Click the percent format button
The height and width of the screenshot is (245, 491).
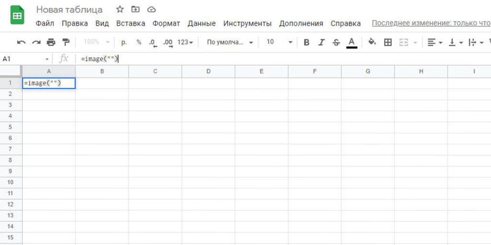click(139, 42)
